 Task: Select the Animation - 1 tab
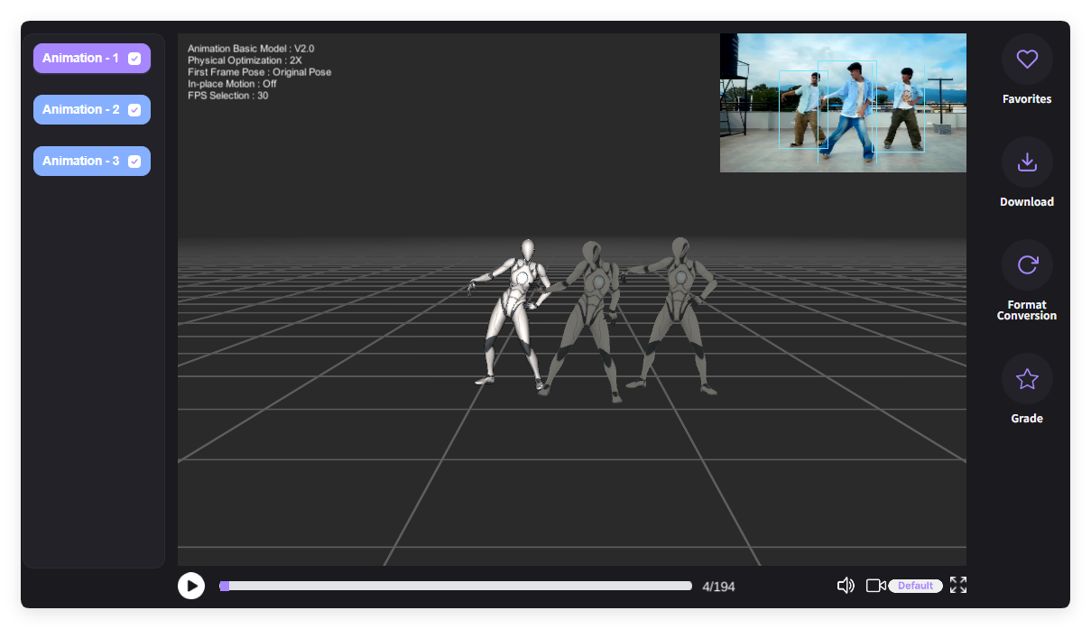point(92,58)
